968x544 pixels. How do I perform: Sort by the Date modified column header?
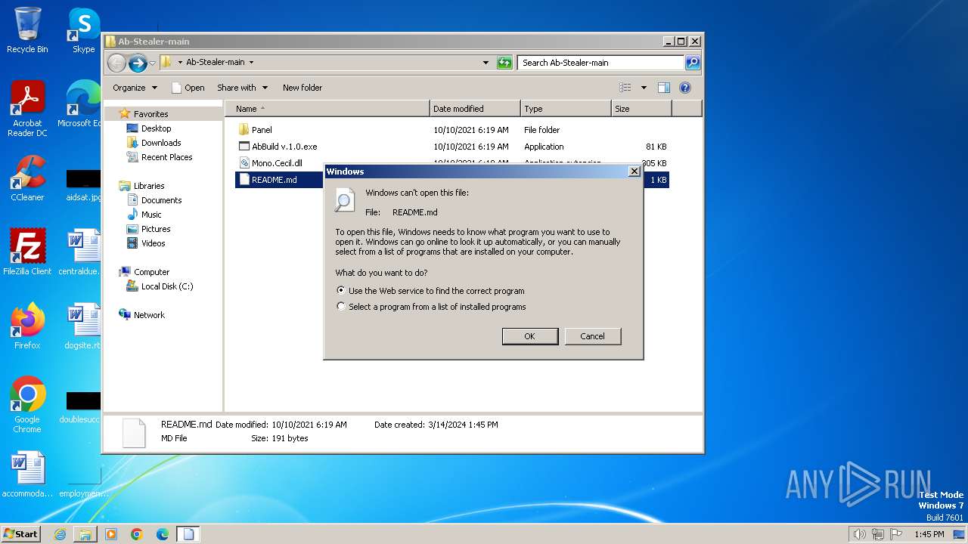click(x=475, y=109)
